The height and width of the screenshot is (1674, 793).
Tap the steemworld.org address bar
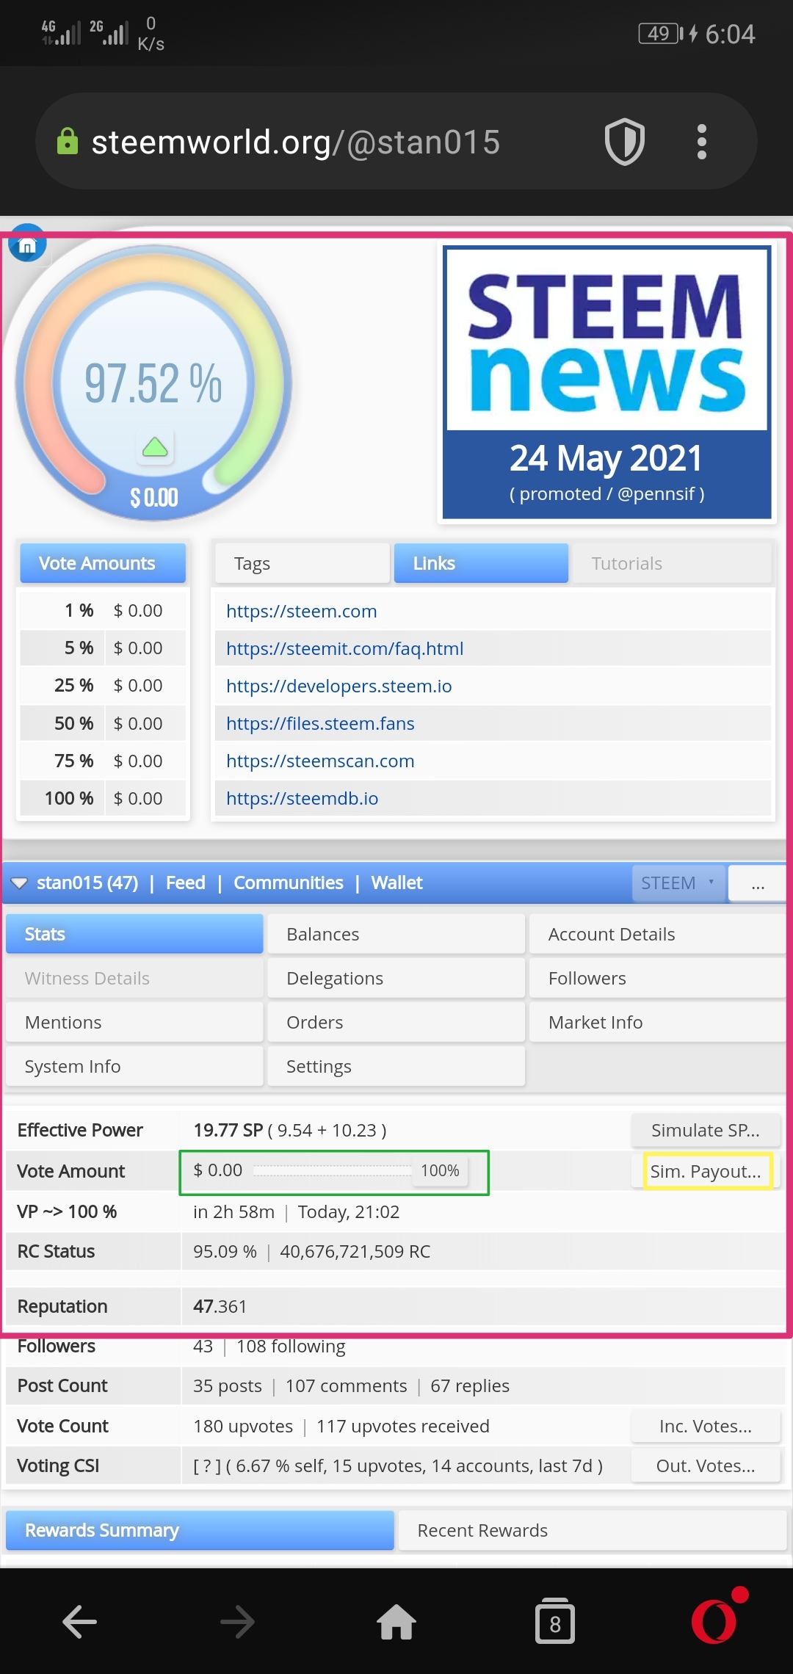296,142
